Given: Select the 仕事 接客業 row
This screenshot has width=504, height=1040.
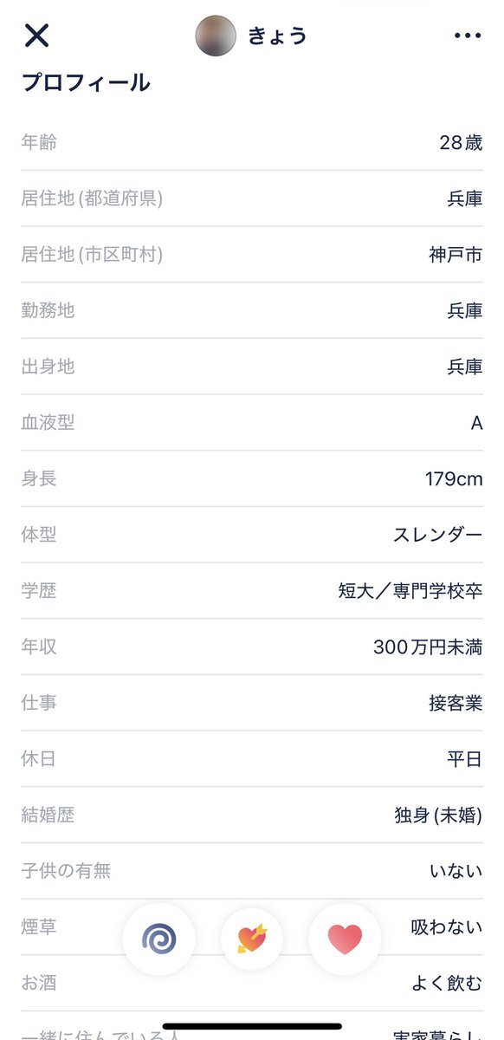Looking at the screenshot, I should 252,703.
